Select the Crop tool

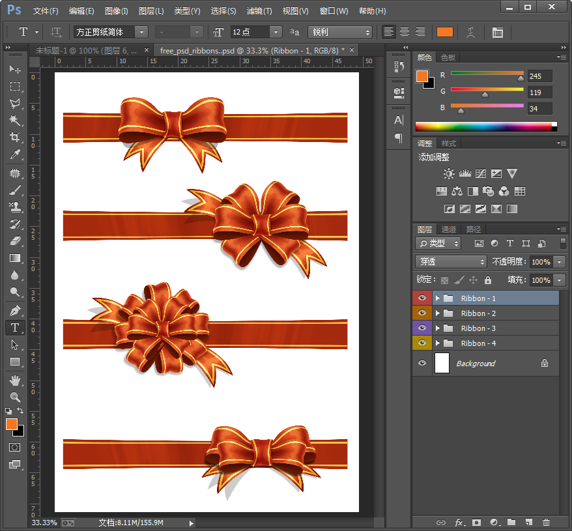pos(14,137)
